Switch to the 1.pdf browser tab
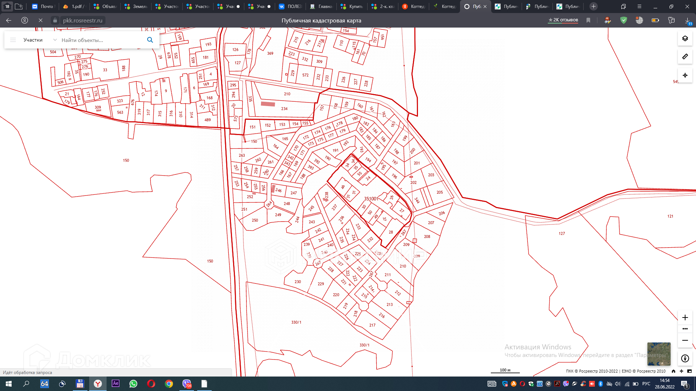 pos(74,7)
